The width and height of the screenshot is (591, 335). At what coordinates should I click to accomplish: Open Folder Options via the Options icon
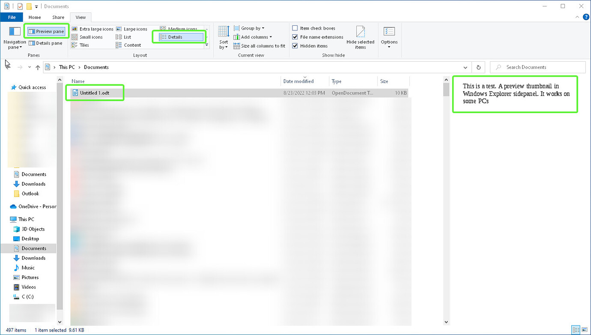[389, 37]
